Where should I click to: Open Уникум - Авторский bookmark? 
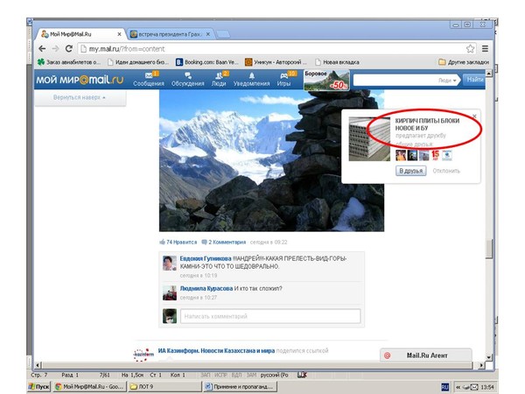(x=276, y=62)
